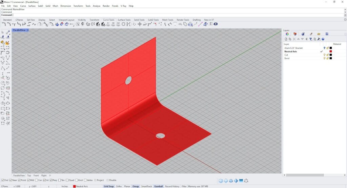Enable the Cen osnap checkbox
This screenshot has width=347, height=188.
[36, 180]
